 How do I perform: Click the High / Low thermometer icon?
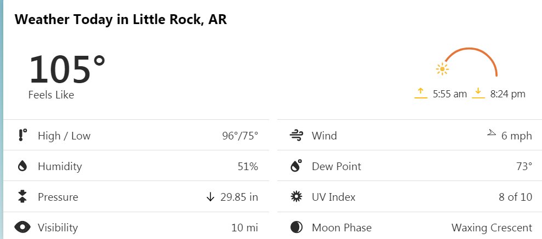pyautogui.click(x=22, y=135)
